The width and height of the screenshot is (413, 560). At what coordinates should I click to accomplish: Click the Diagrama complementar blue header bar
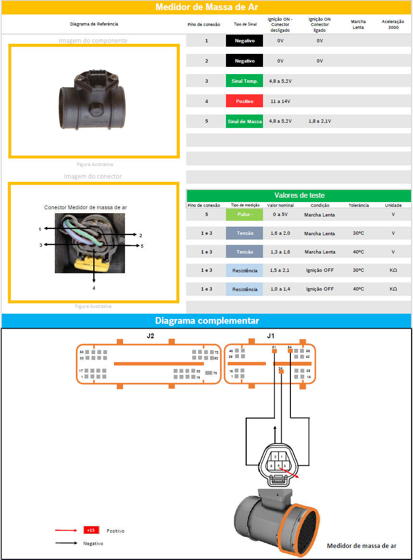[x=206, y=321]
